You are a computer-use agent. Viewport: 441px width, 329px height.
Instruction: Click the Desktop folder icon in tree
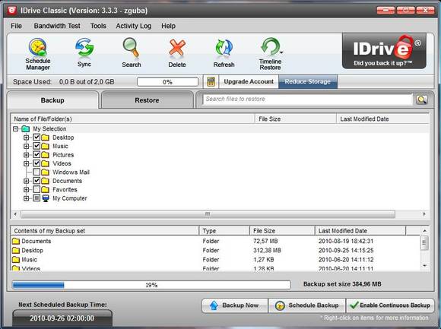pyautogui.click(x=45, y=138)
